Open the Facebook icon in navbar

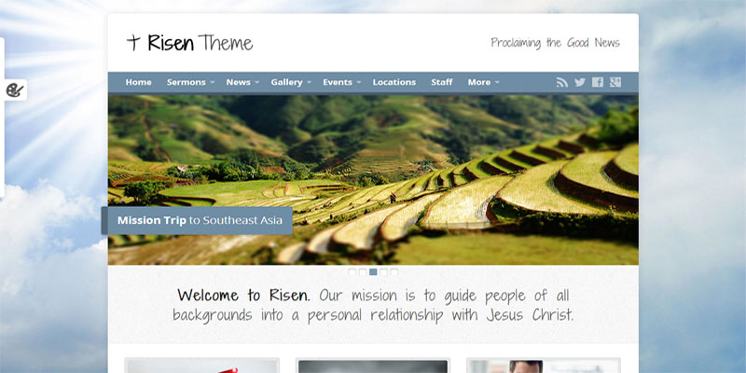pos(598,82)
